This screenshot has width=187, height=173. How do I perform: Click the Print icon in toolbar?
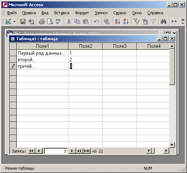coord(42,22)
